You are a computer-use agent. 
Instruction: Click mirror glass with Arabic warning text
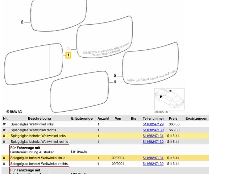(x=150, y=67)
